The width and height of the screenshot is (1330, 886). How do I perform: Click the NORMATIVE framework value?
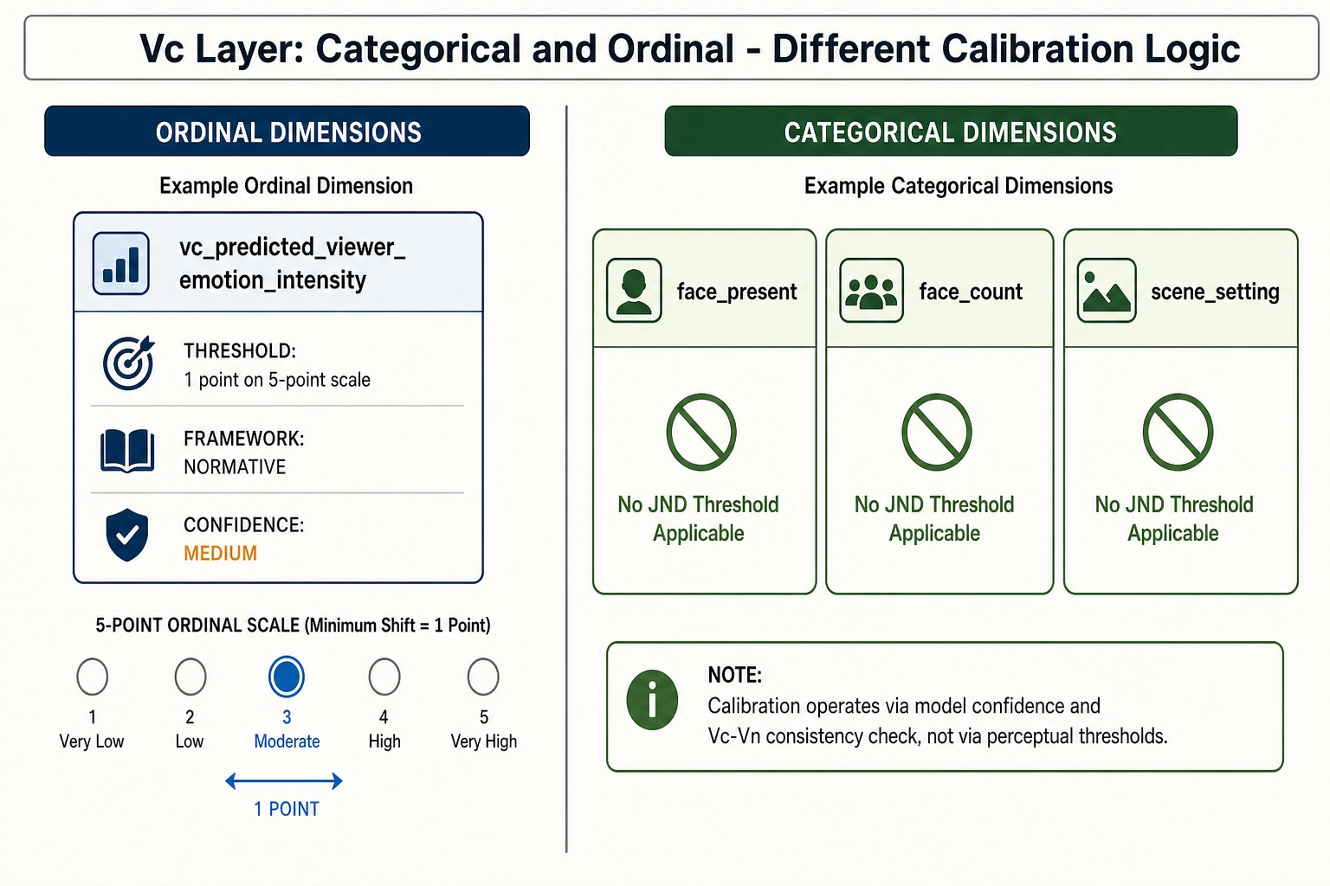tap(235, 467)
